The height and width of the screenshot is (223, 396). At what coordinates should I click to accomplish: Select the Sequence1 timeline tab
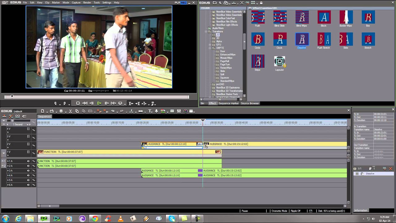click(45, 116)
